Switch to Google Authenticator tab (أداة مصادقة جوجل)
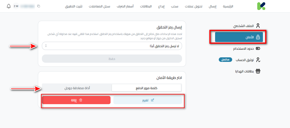 pos(77,88)
